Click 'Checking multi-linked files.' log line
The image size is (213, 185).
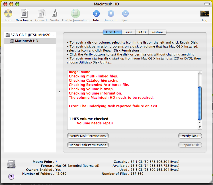93,76
